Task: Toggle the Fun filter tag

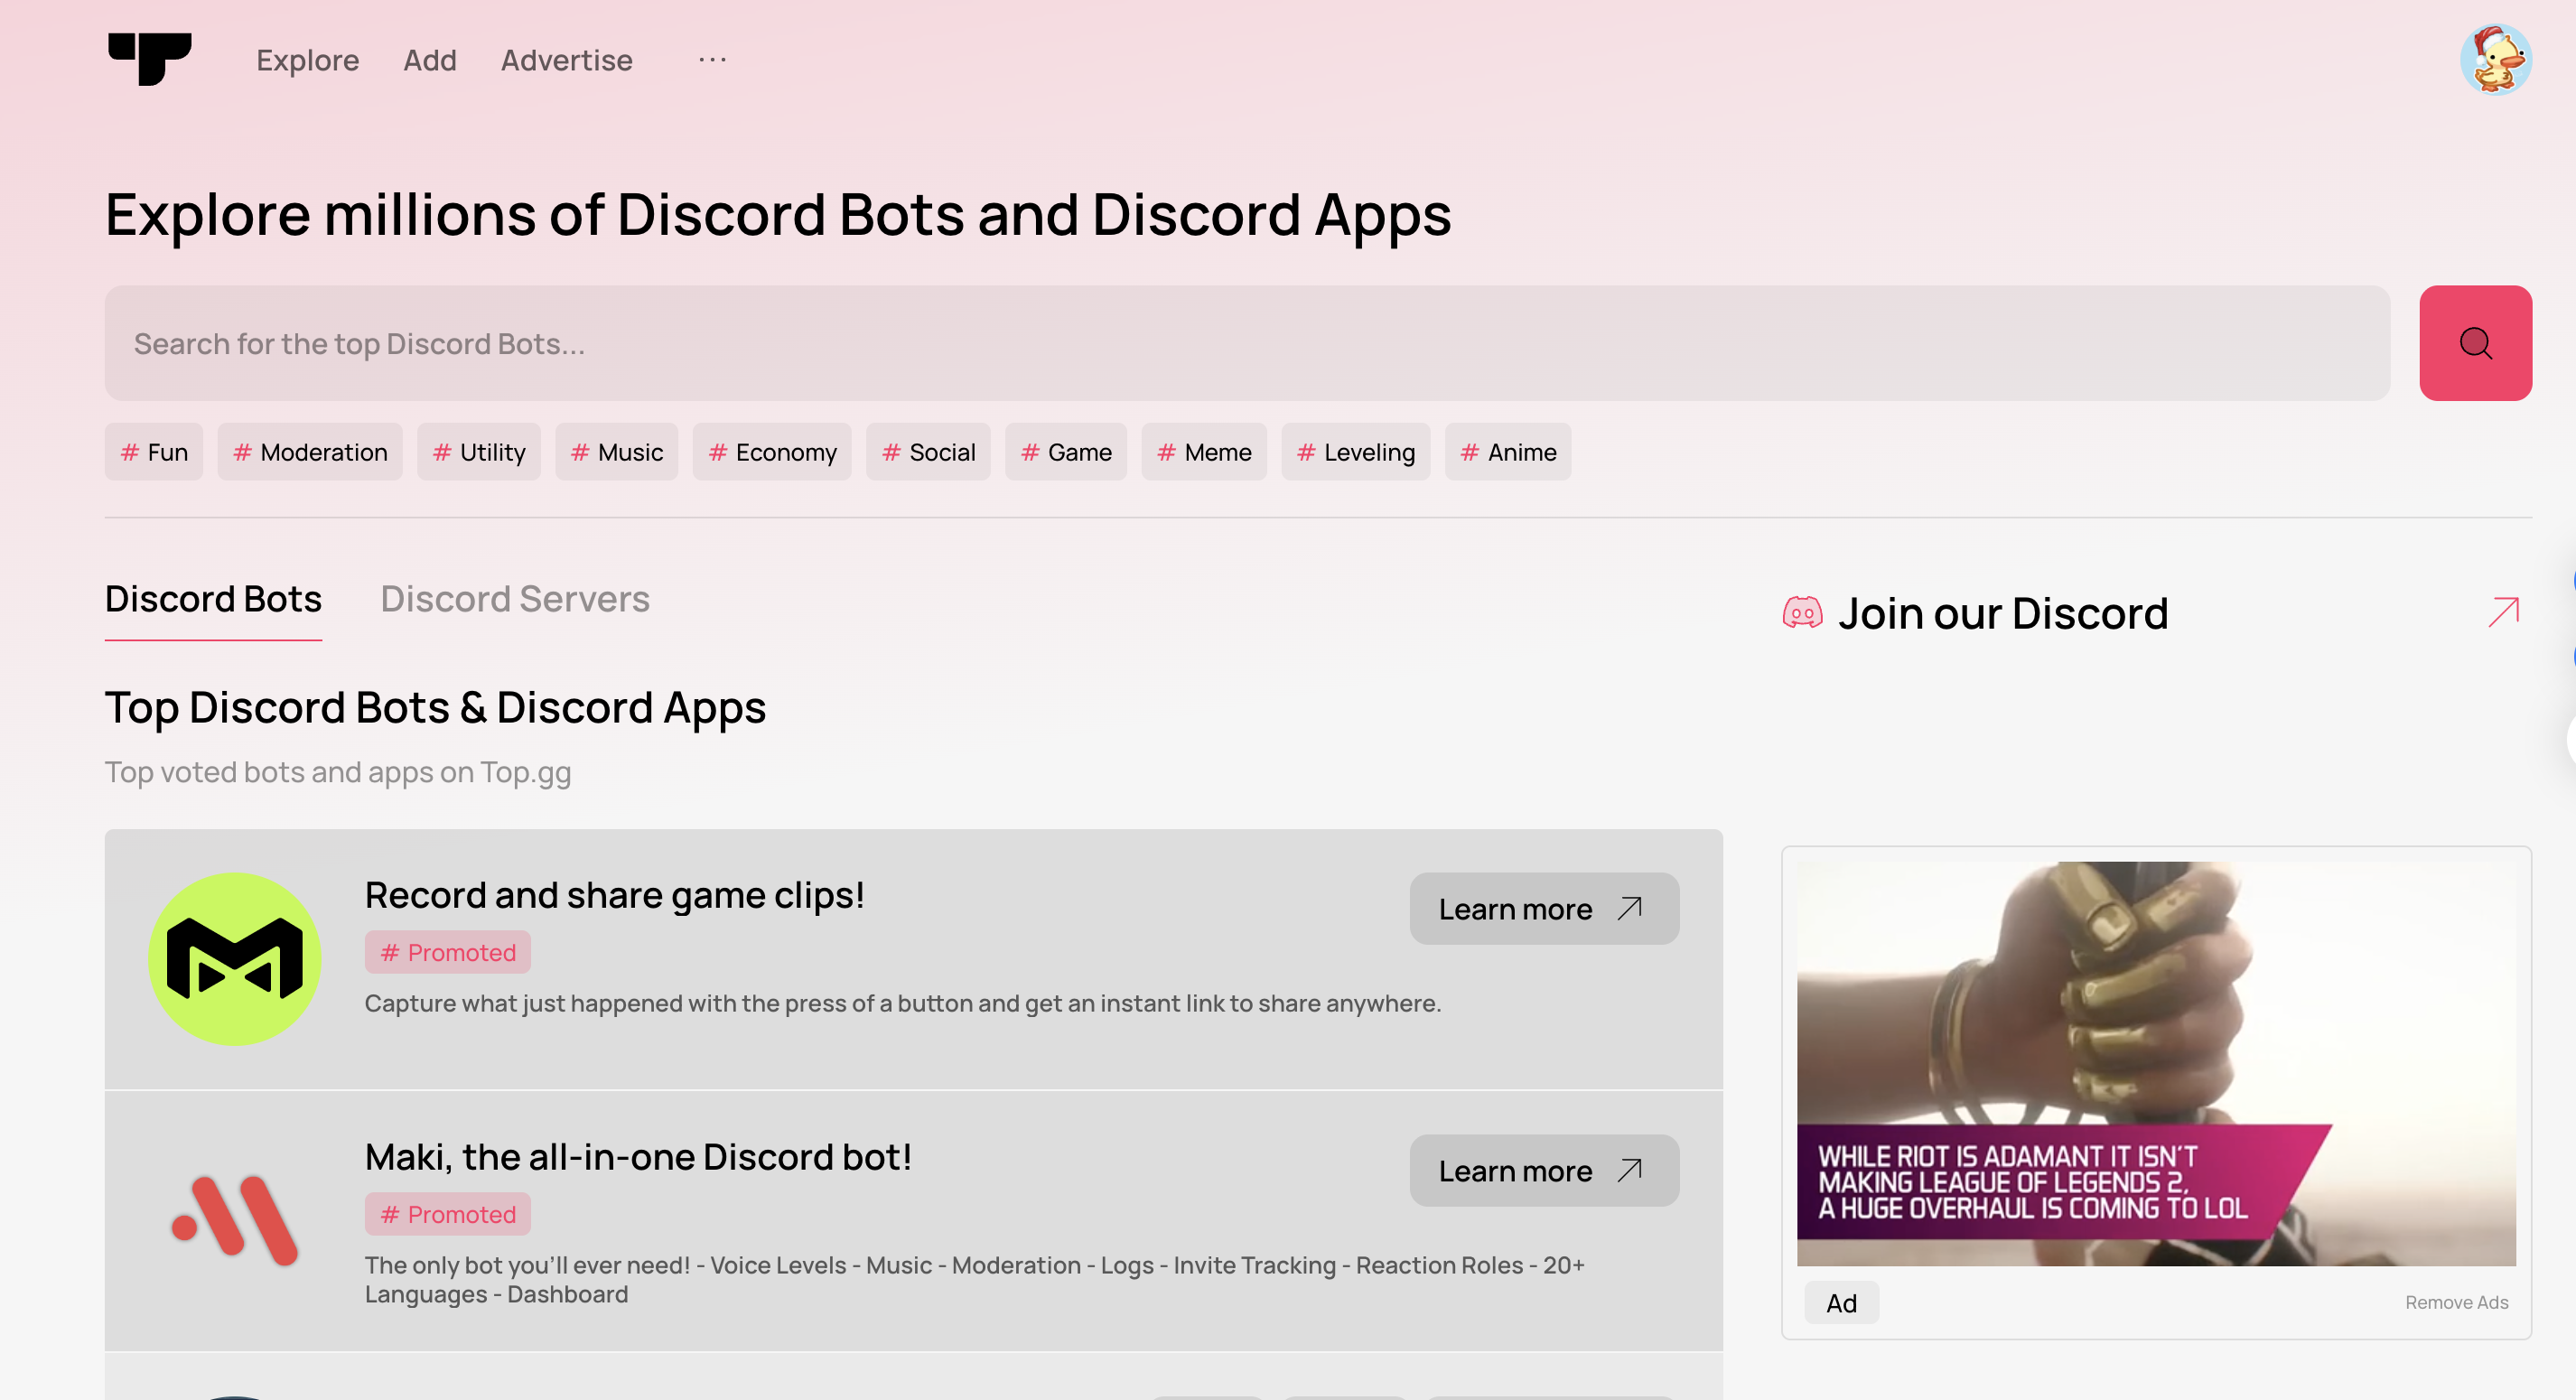Action: coord(153,452)
